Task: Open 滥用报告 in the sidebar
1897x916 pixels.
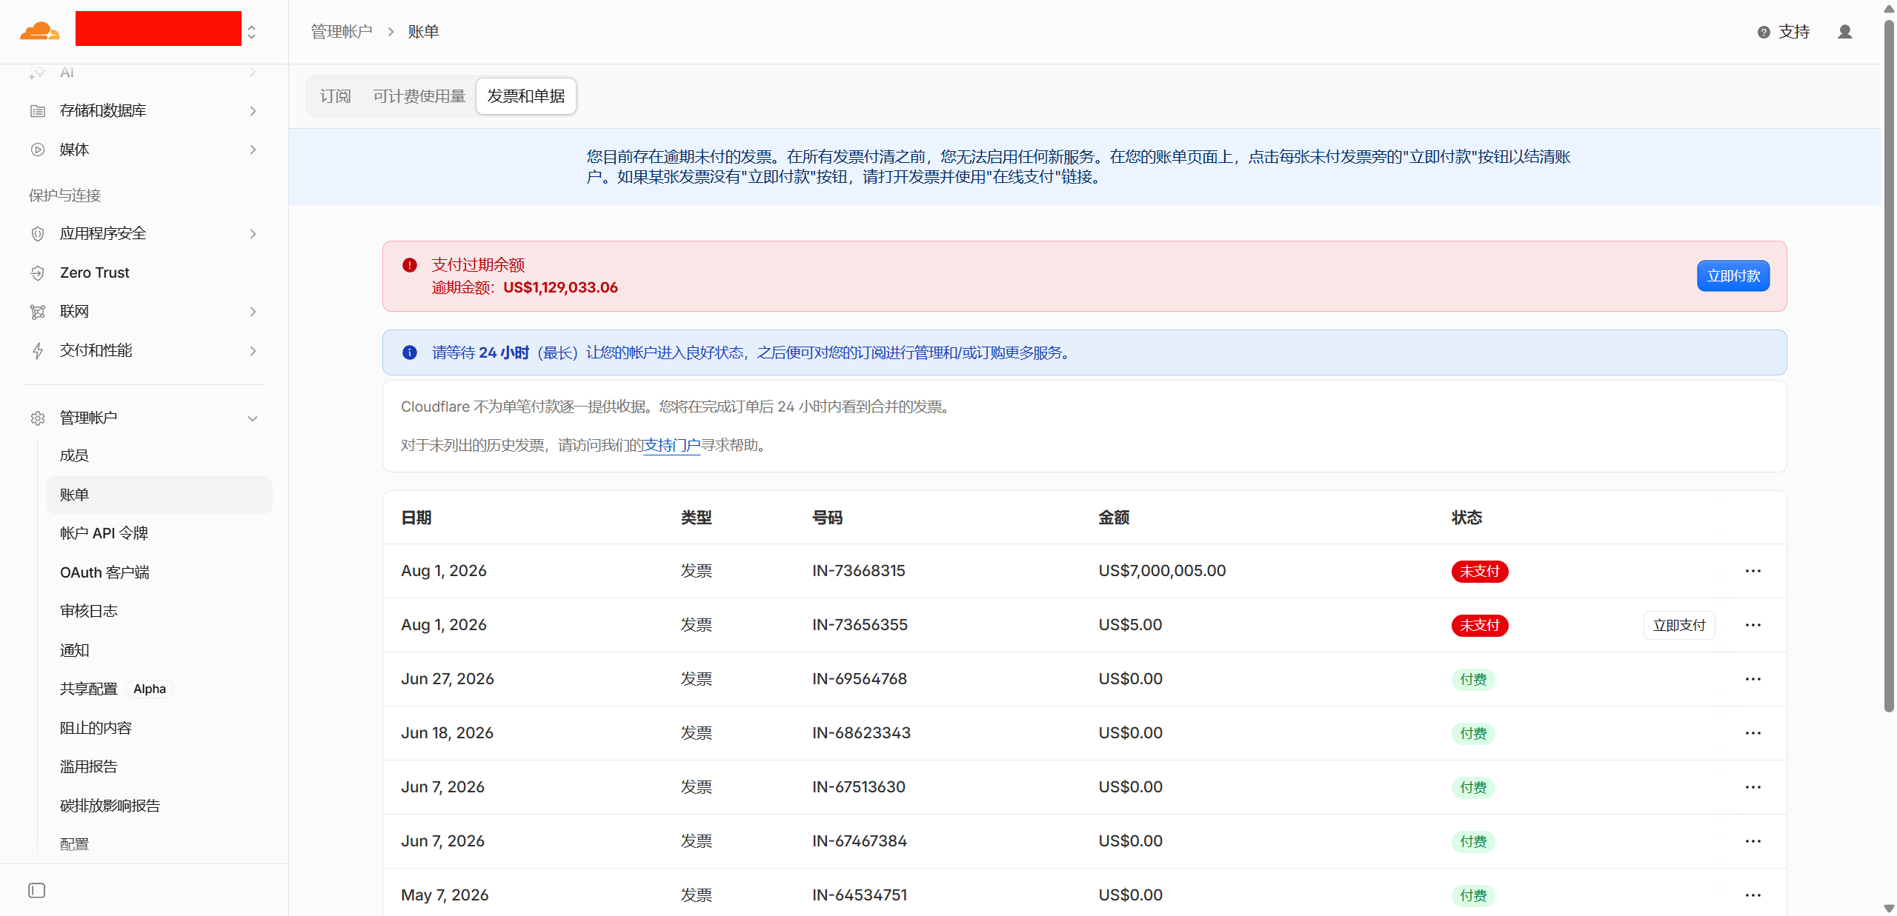Action: (159, 766)
